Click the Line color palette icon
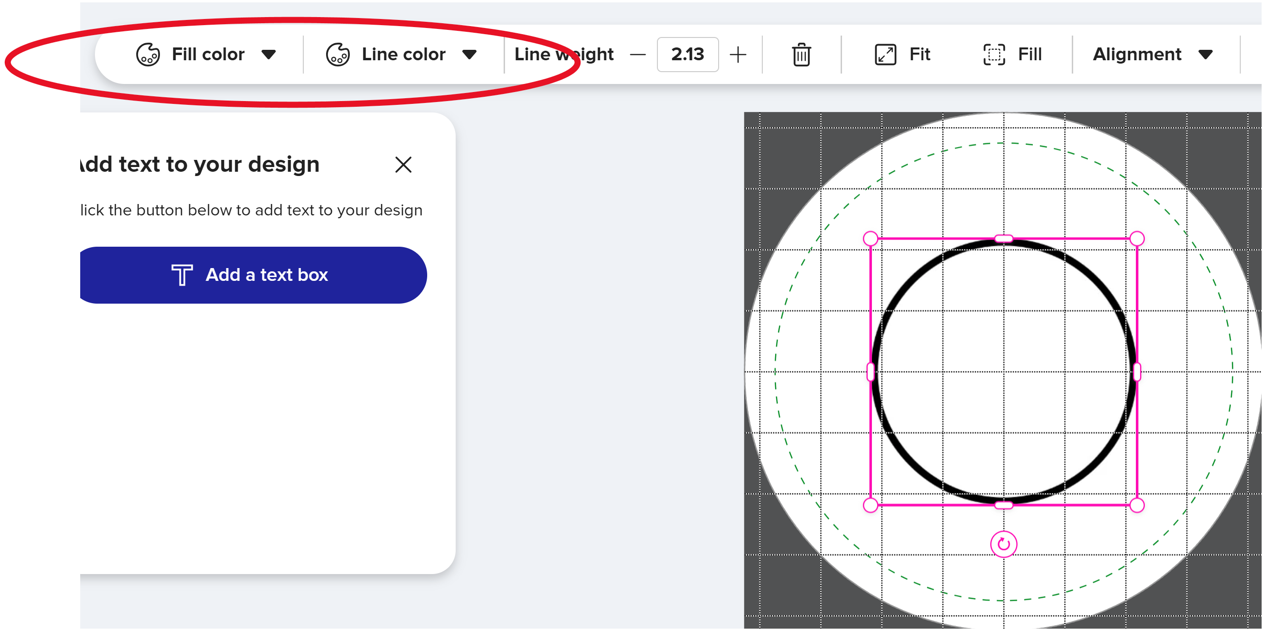 point(337,55)
